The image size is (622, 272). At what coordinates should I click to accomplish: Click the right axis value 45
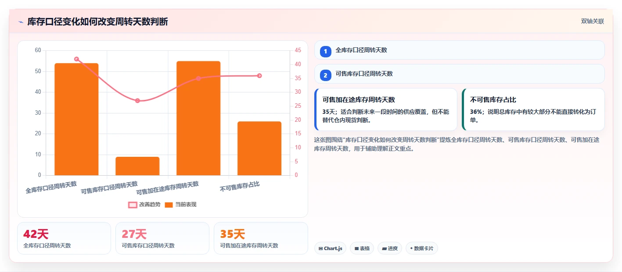click(x=298, y=50)
